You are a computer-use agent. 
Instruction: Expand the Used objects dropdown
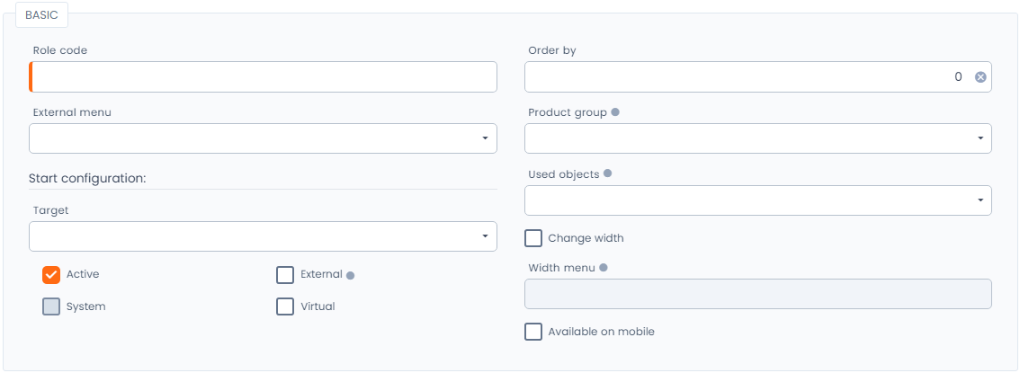(x=757, y=200)
